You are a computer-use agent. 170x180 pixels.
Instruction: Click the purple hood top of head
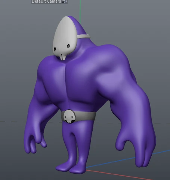tap(78, 25)
